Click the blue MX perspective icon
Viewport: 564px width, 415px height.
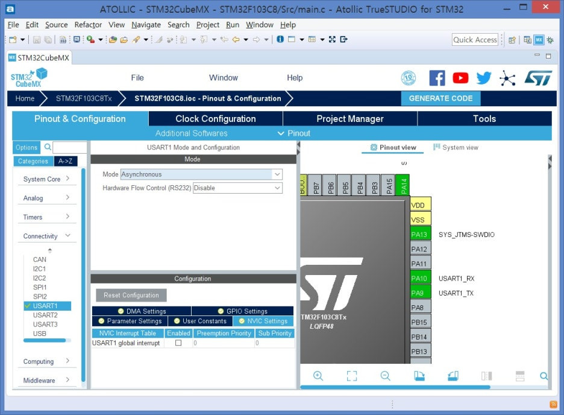click(x=539, y=40)
